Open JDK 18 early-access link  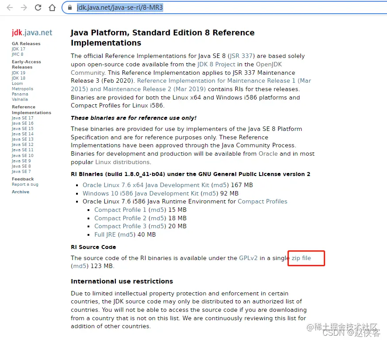[19, 78]
